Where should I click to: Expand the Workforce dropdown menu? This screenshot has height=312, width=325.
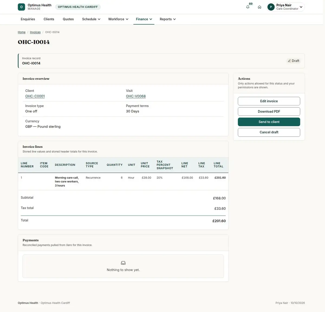[118, 19]
